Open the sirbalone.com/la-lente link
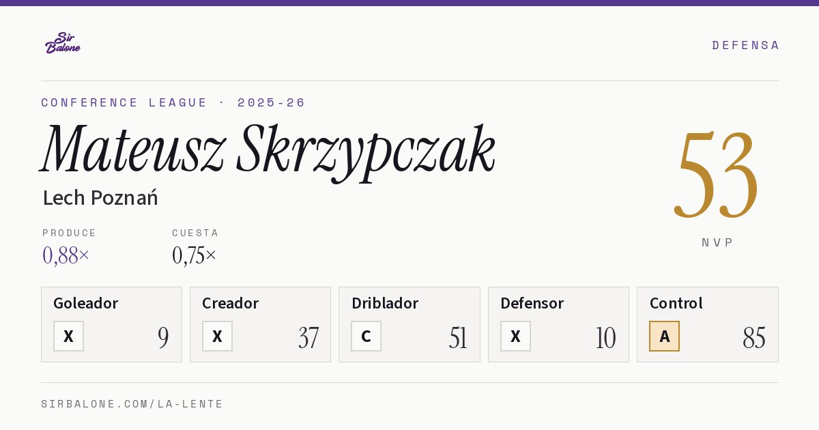The width and height of the screenshot is (819, 430). pos(132,404)
